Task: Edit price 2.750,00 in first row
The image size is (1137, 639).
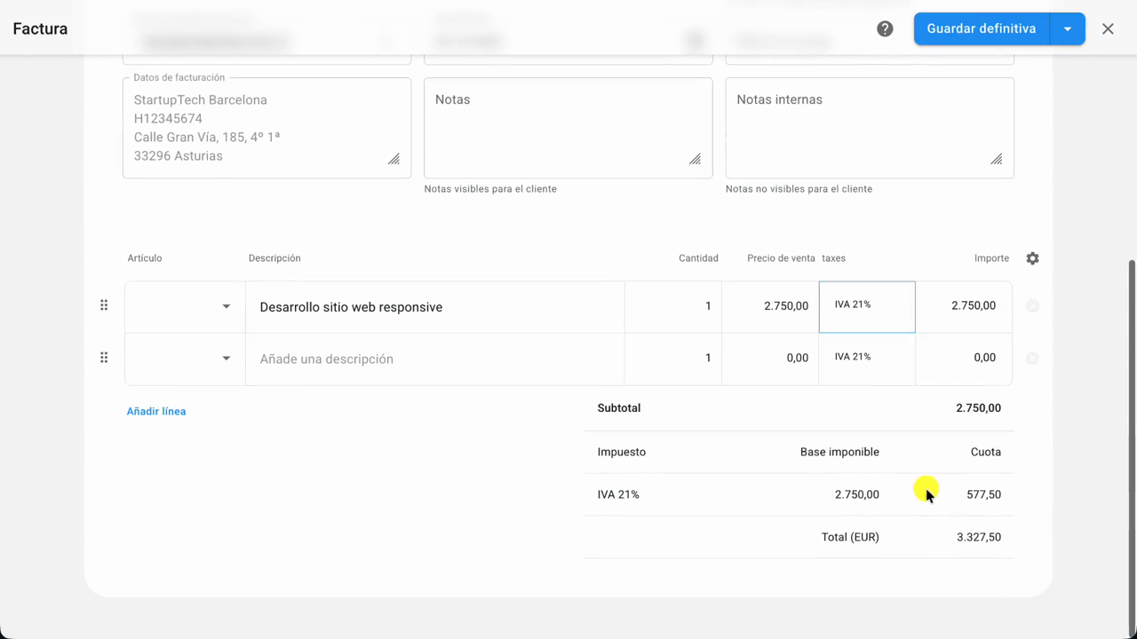Action: click(x=770, y=306)
